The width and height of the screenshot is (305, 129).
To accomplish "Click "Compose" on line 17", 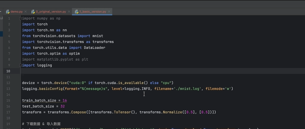I will [x=78, y=112].
